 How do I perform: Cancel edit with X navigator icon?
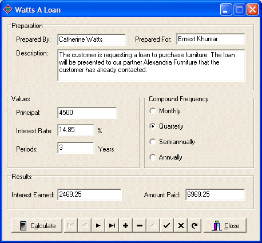point(181,226)
